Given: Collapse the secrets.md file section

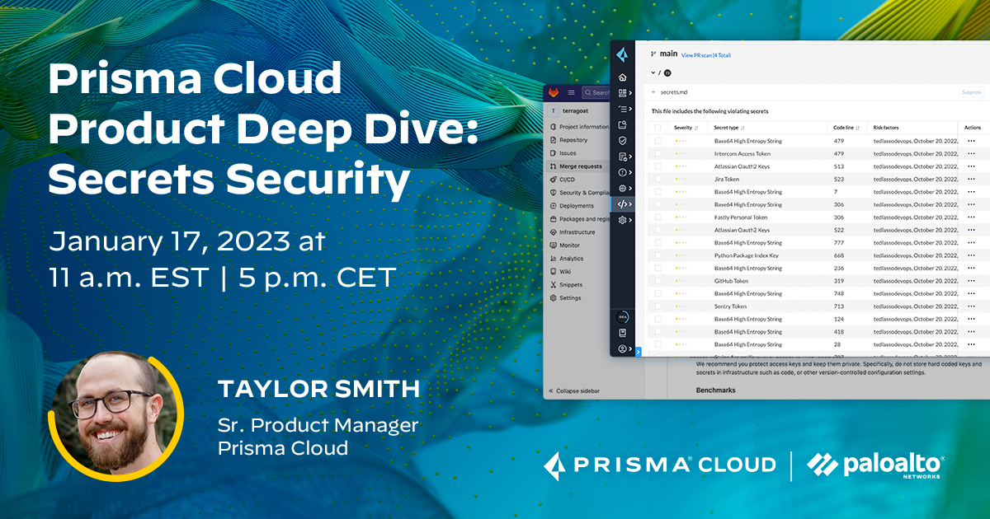Looking at the screenshot, I should [653, 92].
